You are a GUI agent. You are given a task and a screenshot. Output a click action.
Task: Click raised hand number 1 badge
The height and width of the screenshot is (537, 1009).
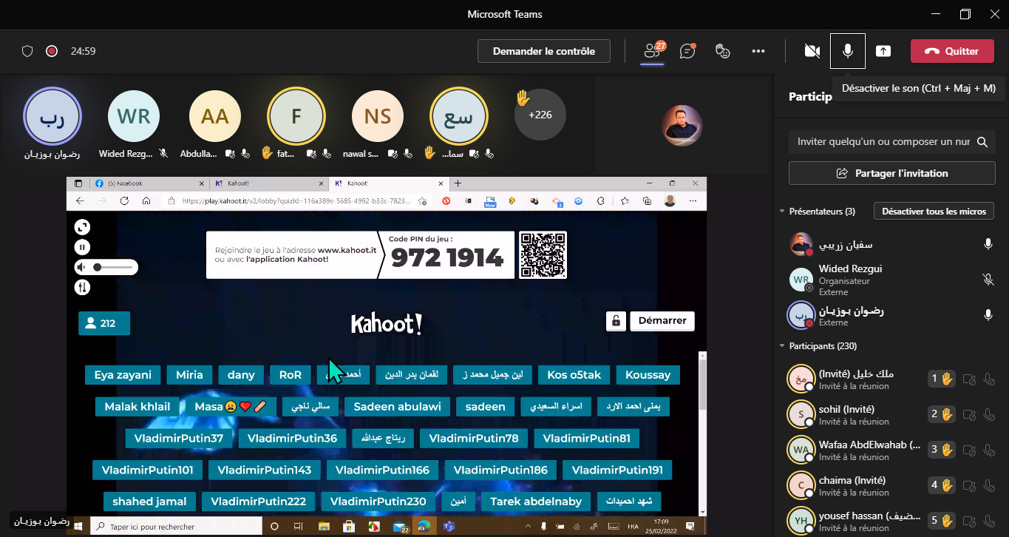pyautogui.click(x=941, y=379)
